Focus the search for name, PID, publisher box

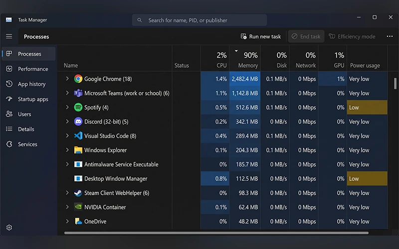tap(199, 20)
